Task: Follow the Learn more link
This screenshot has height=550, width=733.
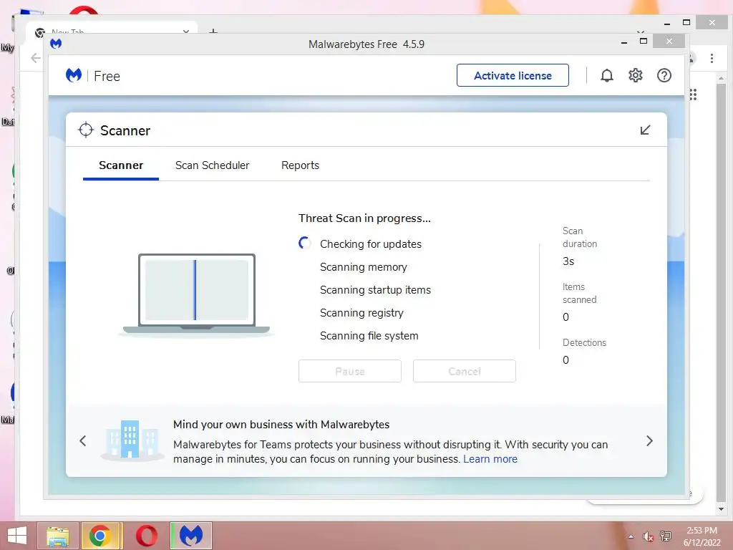Action: 490,459
